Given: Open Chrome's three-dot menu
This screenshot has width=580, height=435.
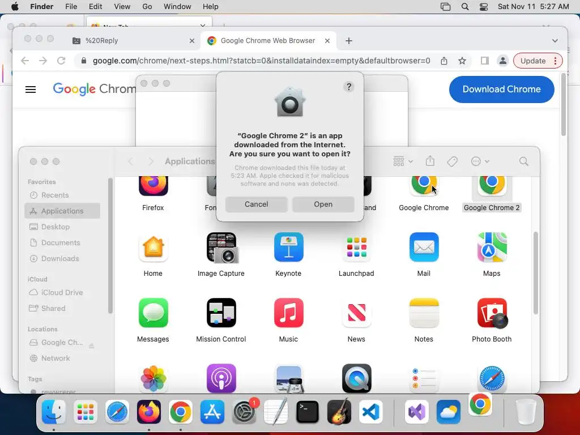Looking at the screenshot, I should [x=555, y=61].
